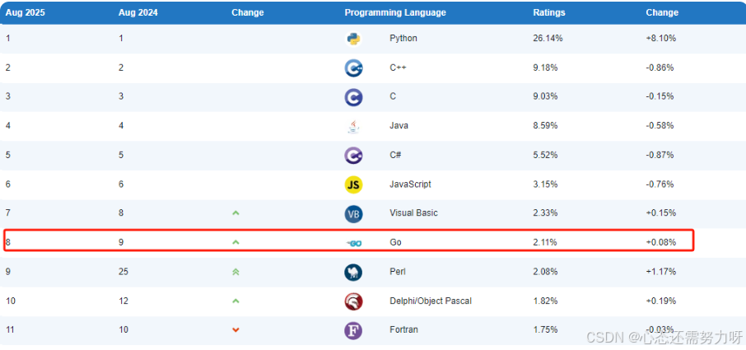Click the 2.11% rating for Go
This screenshot has height=350, width=746.
tap(545, 242)
